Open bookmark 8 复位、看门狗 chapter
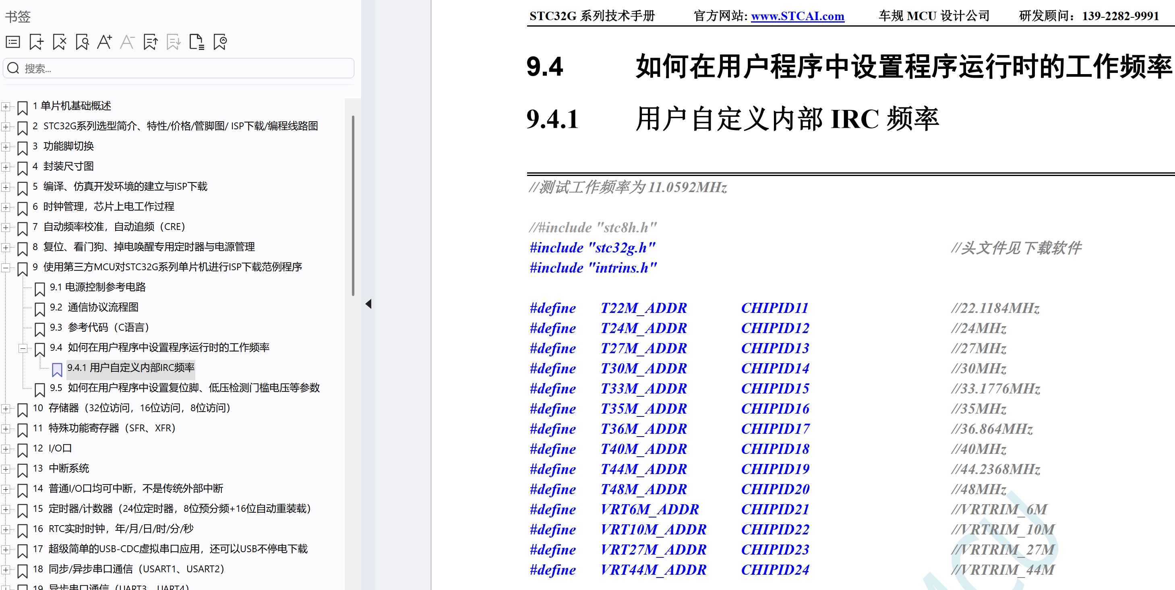The height and width of the screenshot is (590, 1175). pyautogui.click(x=144, y=247)
